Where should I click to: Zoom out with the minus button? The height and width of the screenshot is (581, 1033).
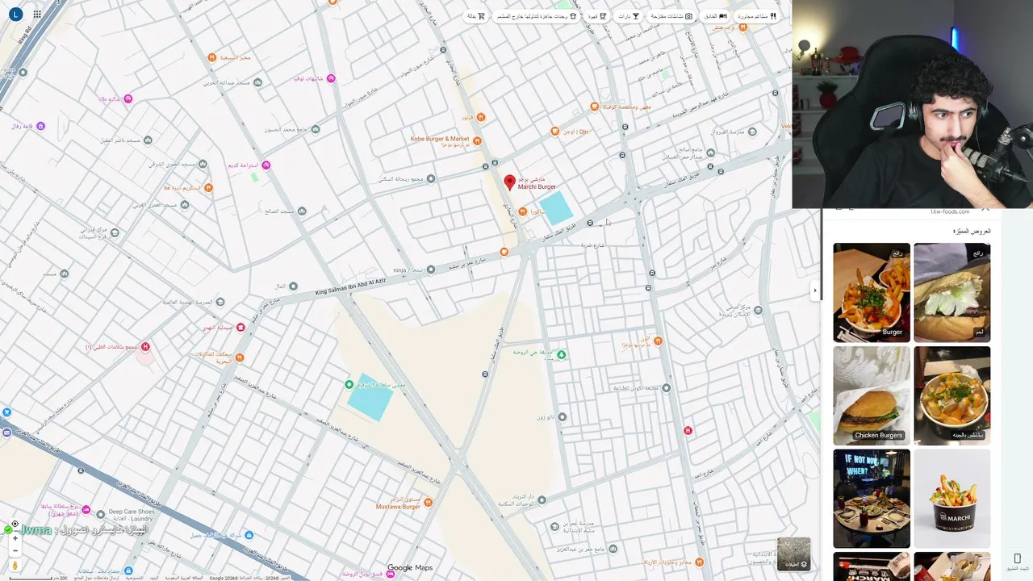click(15, 551)
